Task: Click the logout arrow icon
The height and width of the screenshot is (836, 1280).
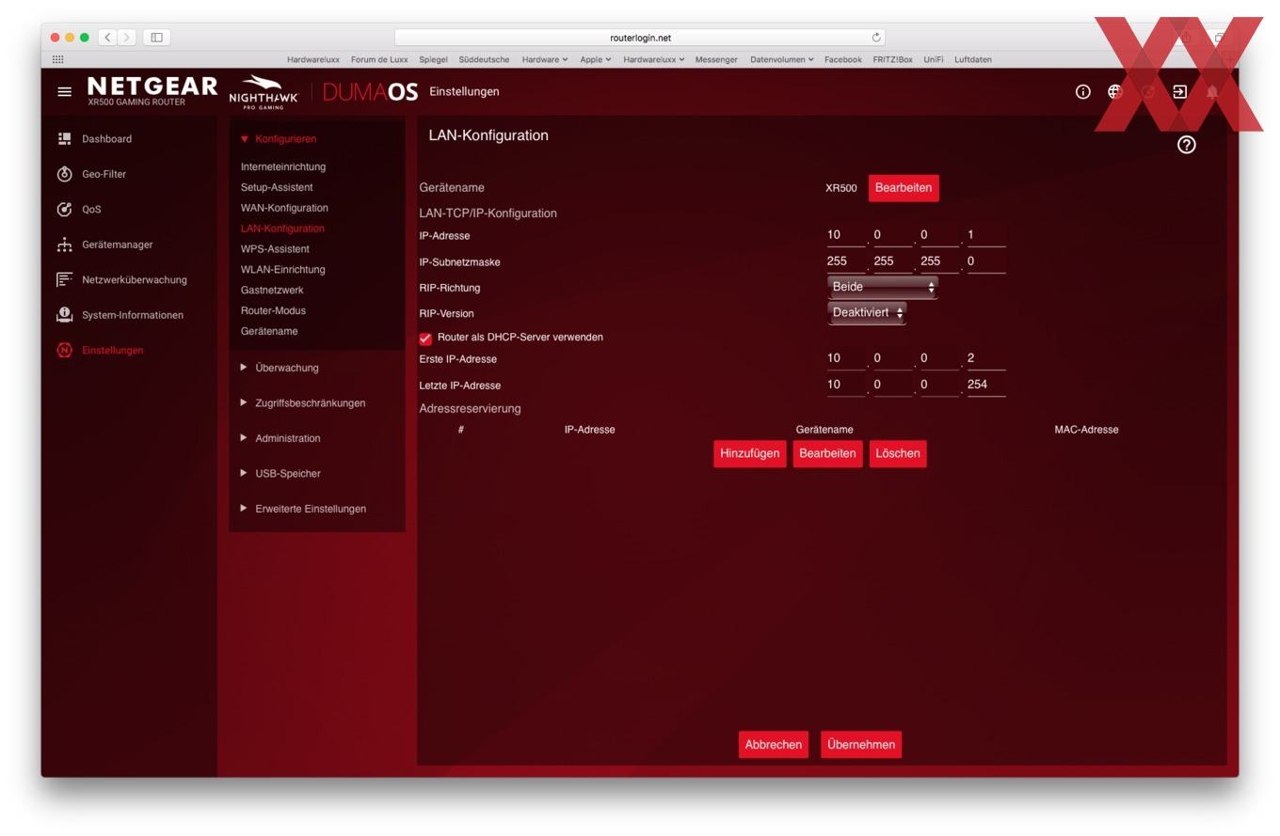Action: coord(1179,91)
